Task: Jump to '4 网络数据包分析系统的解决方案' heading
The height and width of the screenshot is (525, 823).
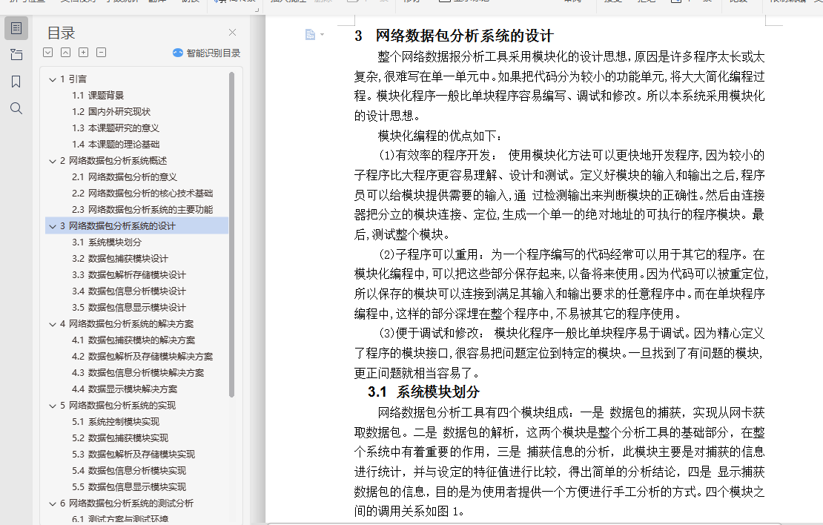Action: (127, 323)
